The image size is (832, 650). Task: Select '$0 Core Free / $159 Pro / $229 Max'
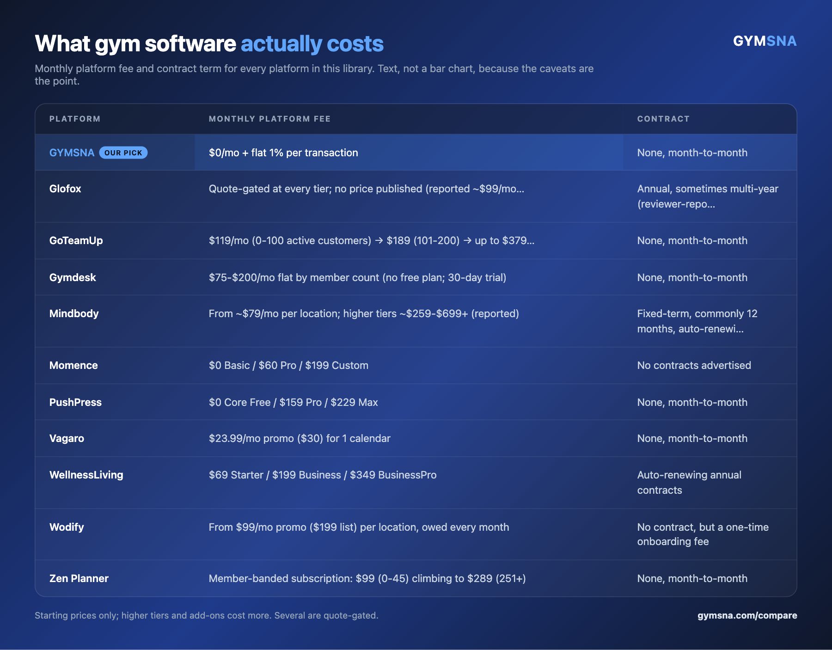pyautogui.click(x=293, y=402)
